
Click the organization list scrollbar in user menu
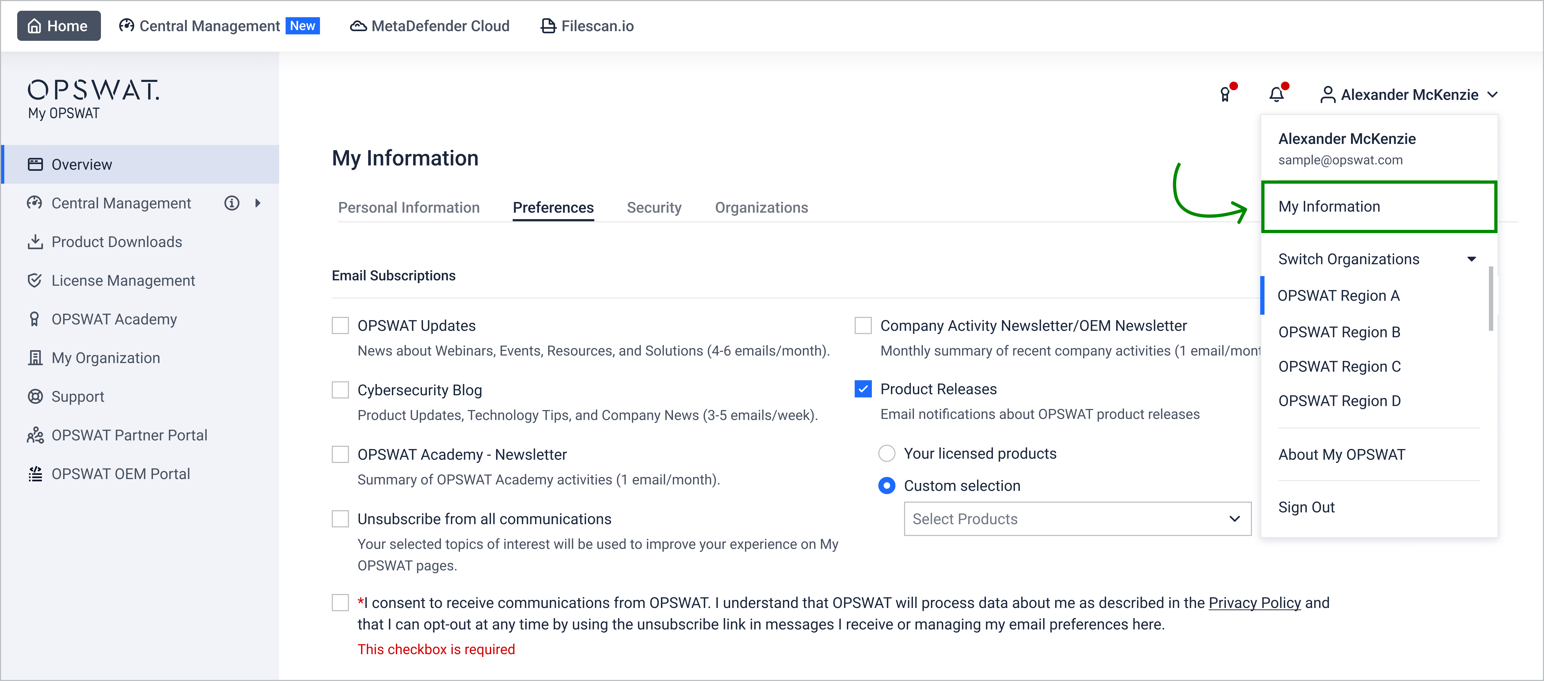1491,299
